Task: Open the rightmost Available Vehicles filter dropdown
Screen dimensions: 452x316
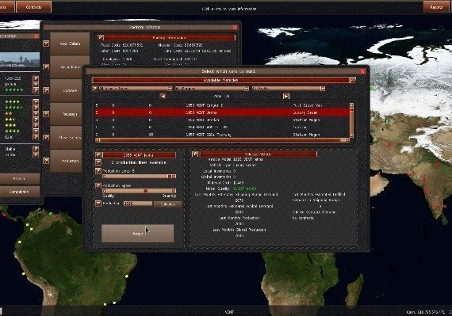Action: (x=289, y=89)
